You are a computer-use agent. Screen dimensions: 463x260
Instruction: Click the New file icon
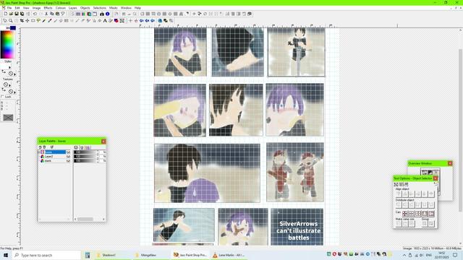coord(6,14)
